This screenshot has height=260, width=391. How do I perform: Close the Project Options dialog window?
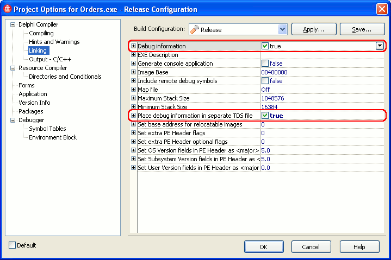pyautogui.click(x=381, y=9)
